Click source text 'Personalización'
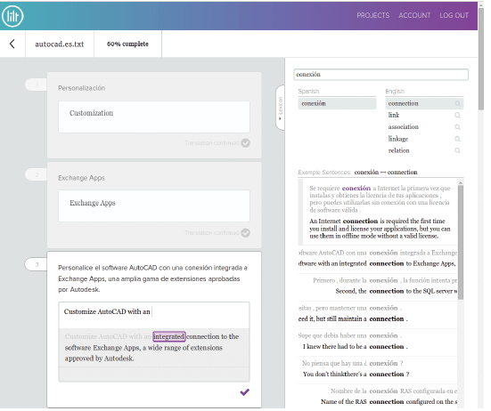The height and width of the screenshot is (411, 491). tap(81, 88)
